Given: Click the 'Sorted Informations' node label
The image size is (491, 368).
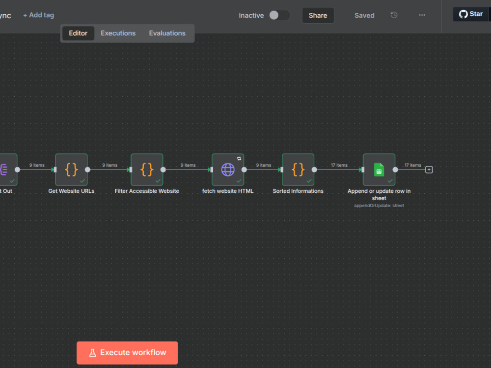Looking at the screenshot, I should 298,191.
